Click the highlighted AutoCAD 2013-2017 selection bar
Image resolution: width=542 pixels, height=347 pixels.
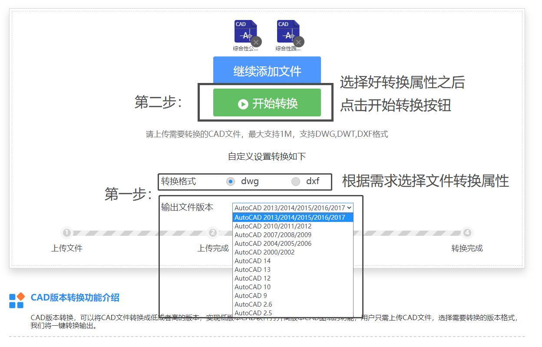pyautogui.click(x=292, y=216)
